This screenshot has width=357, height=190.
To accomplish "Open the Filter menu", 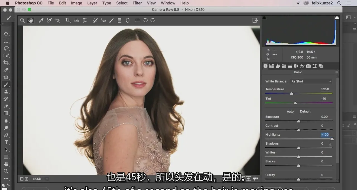I will (137, 3).
